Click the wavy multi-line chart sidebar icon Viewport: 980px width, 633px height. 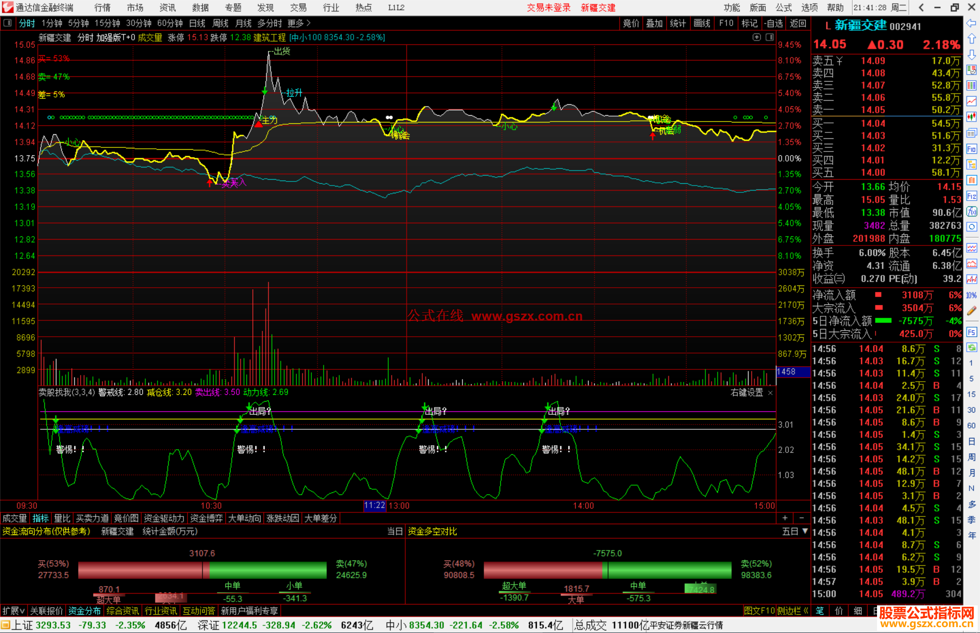pyautogui.click(x=971, y=248)
